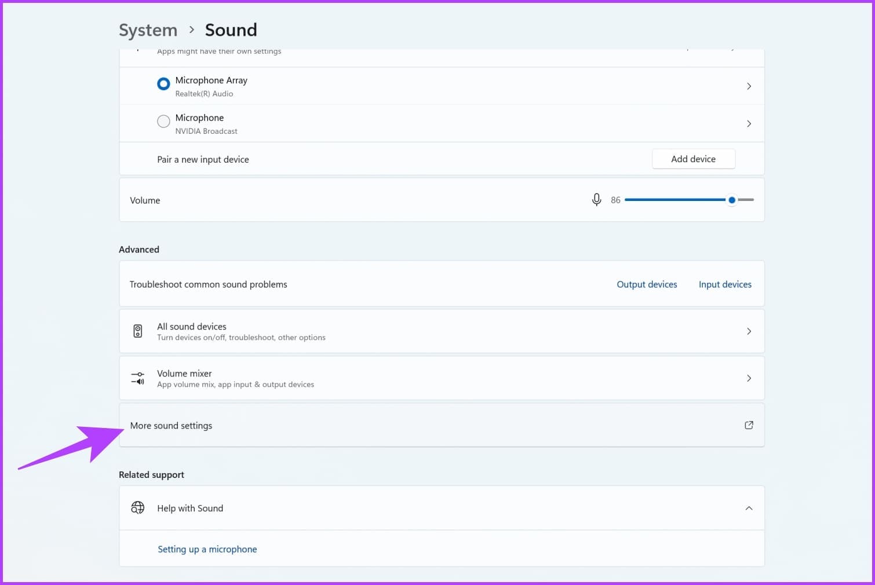Open NVIDIA Broadcast Microphone details chevron

(x=749, y=124)
